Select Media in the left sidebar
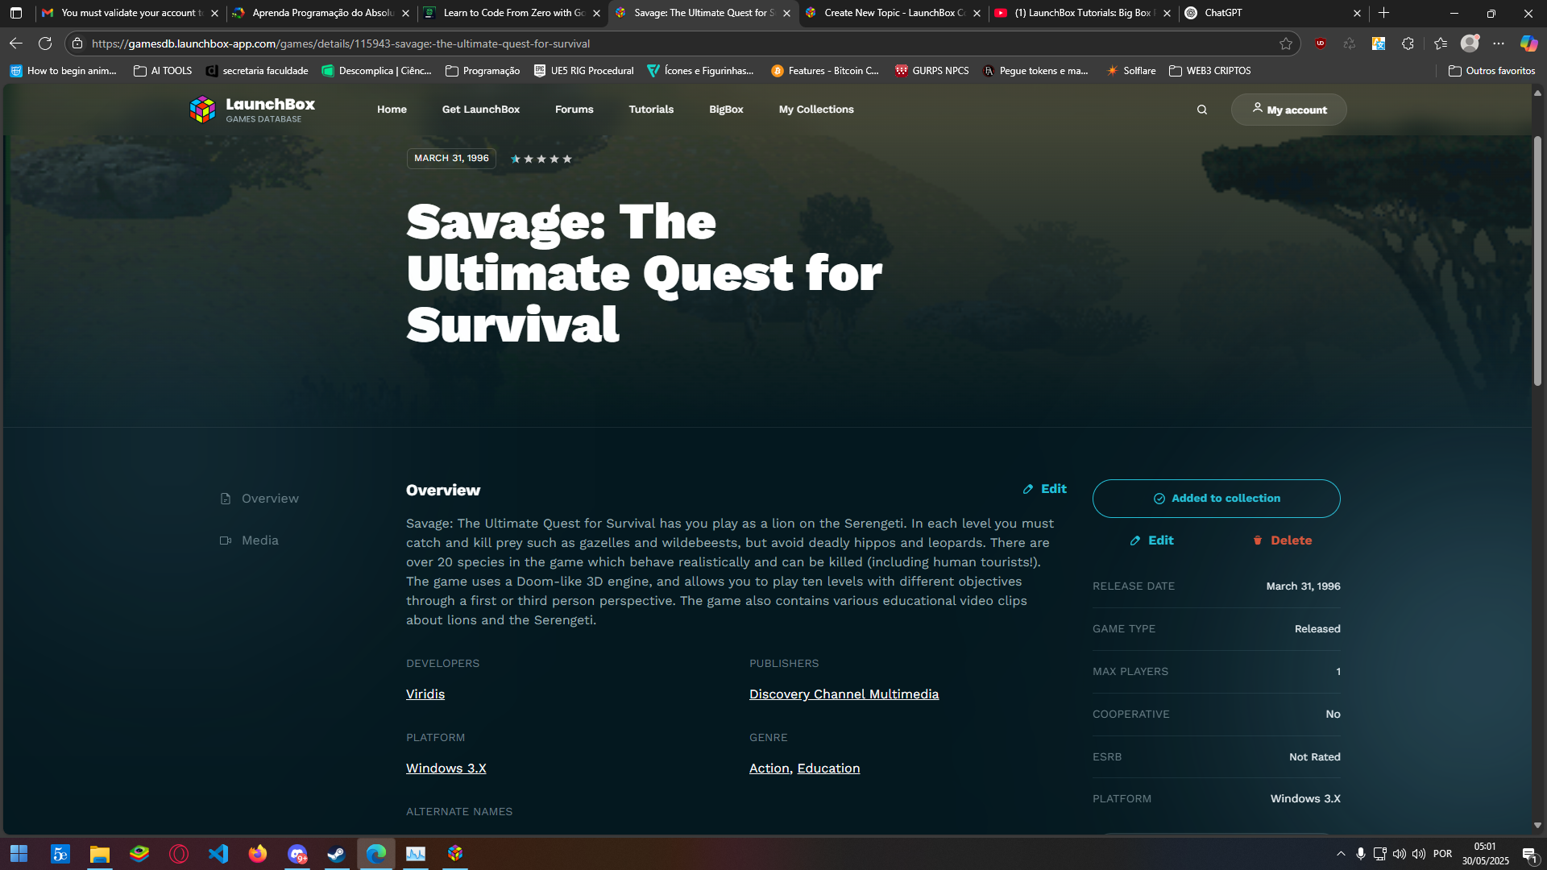This screenshot has height=870, width=1547. (250, 541)
